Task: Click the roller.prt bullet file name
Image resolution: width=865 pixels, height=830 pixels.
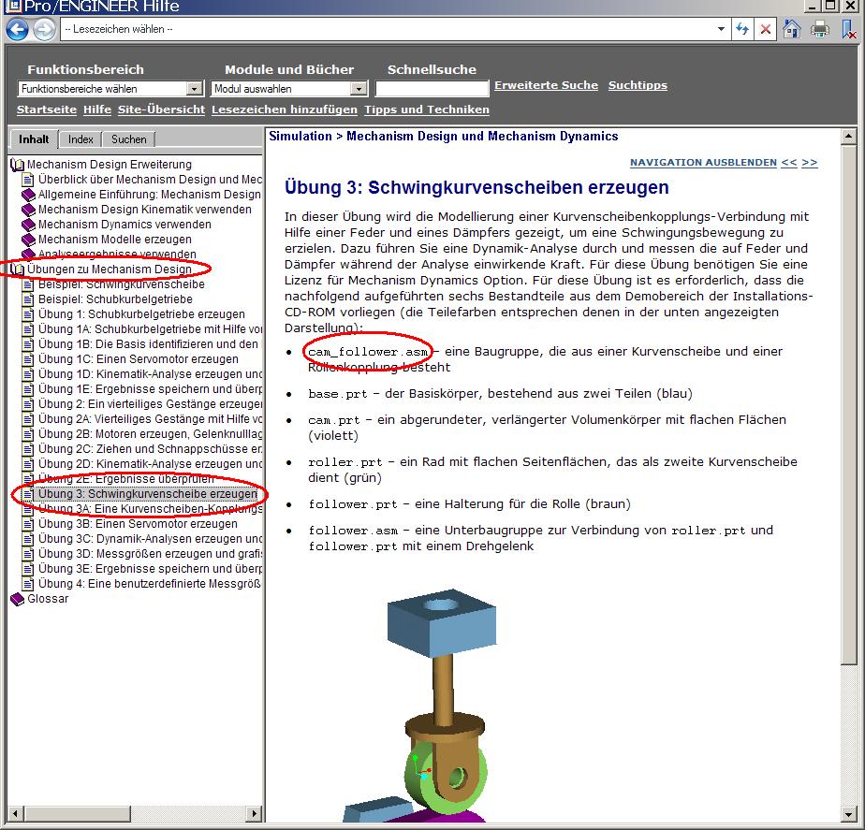Action: (x=345, y=462)
